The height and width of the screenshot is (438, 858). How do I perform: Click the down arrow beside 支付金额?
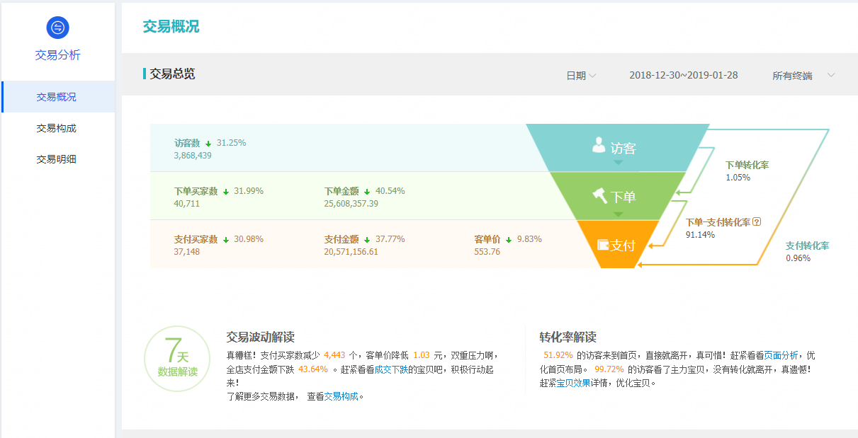coord(367,240)
